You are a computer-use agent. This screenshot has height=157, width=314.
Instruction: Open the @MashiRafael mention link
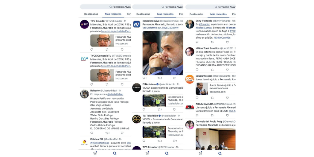point(115,94)
